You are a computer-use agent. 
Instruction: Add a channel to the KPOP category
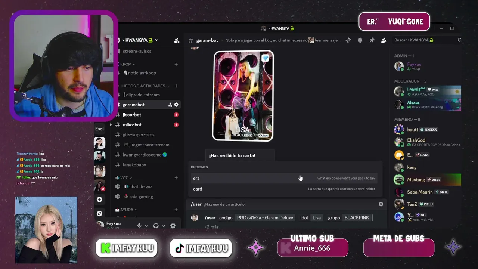tap(176, 64)
